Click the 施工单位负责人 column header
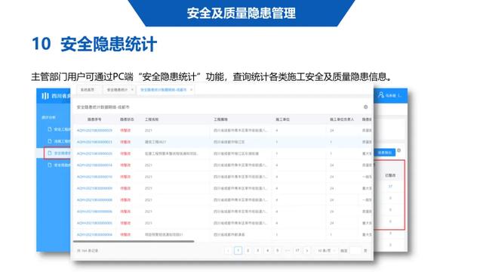483x272 pixels. (x=342, y=119)
